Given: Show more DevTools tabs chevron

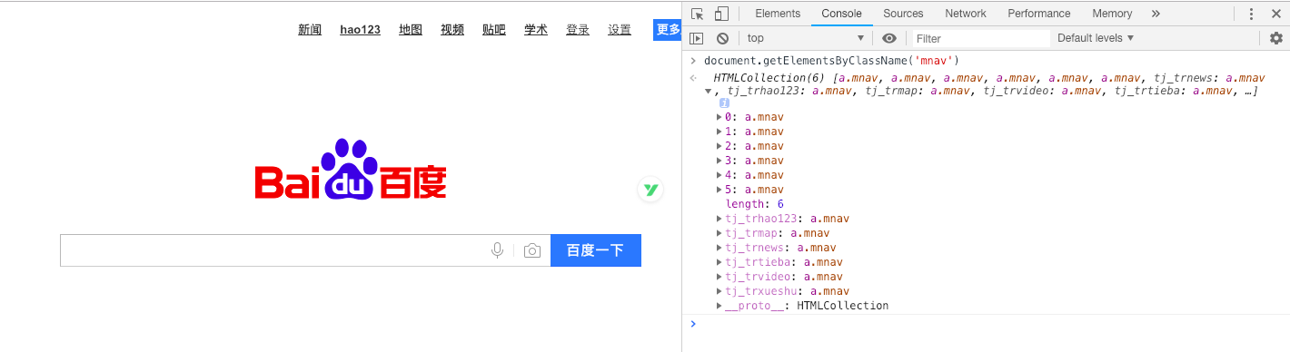Looking at the screenshot, I should [x=1156, y=14].
